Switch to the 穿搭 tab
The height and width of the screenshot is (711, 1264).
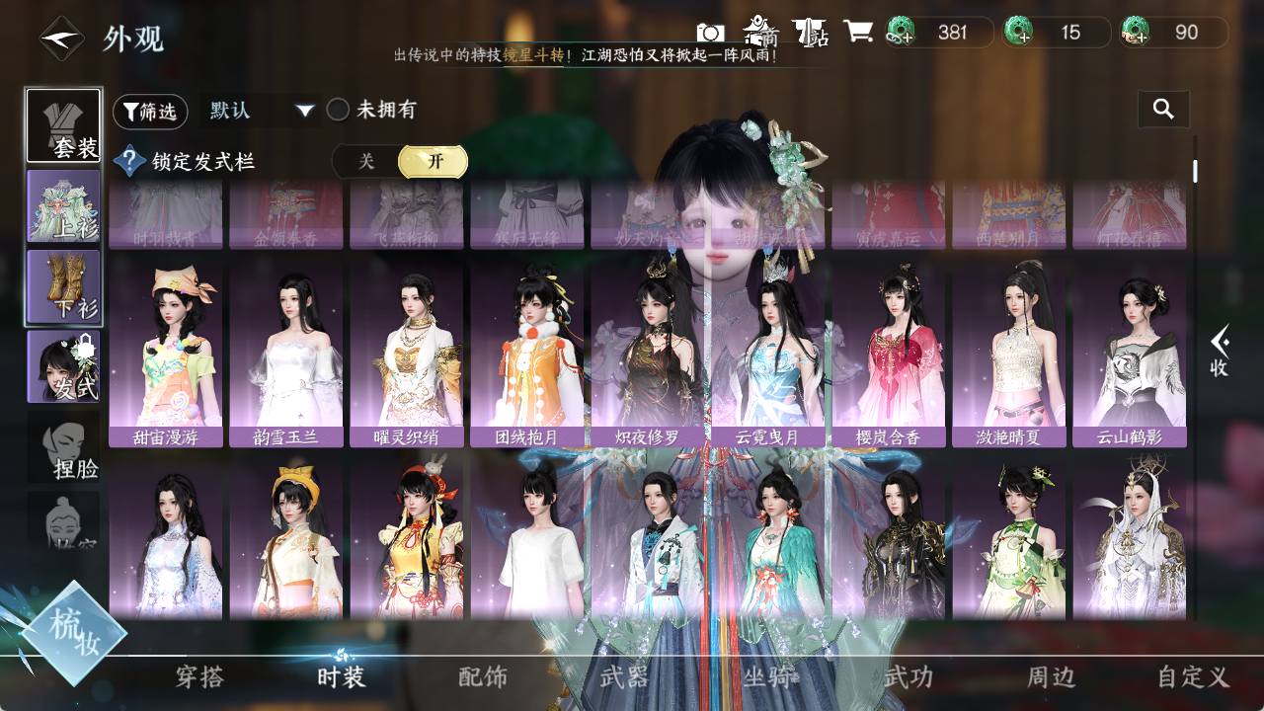click(x=199, y=676)
